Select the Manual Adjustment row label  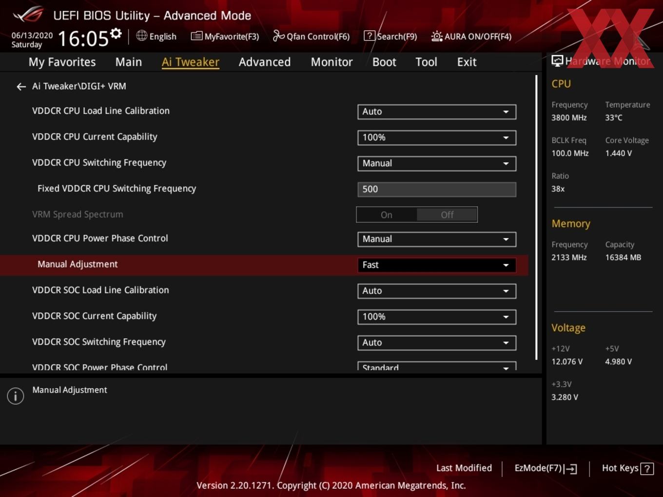(x=78, y=264)
